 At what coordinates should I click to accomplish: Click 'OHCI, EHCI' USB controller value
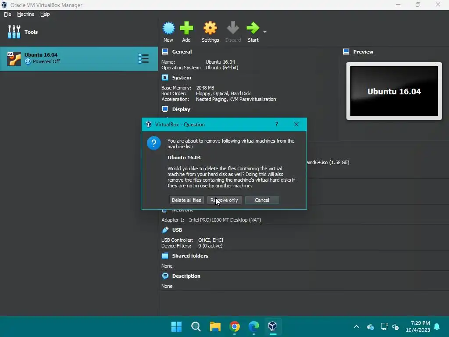[211, 240]
